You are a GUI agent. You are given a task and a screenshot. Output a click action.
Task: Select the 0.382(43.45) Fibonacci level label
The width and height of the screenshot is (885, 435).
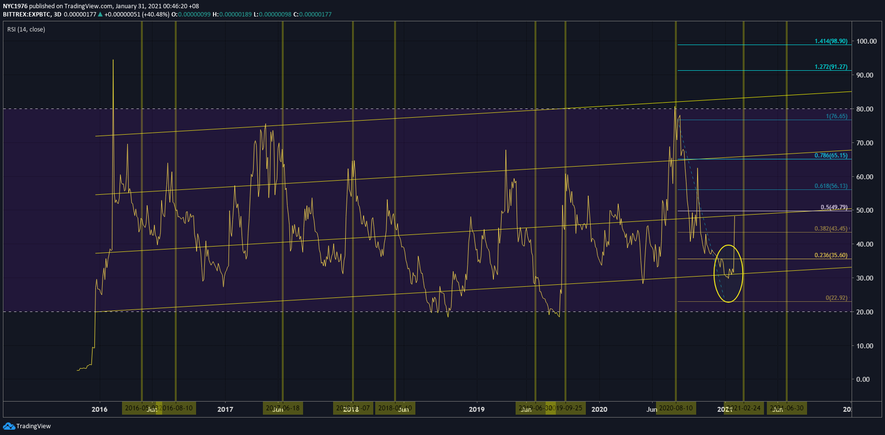tap(831, 229)
